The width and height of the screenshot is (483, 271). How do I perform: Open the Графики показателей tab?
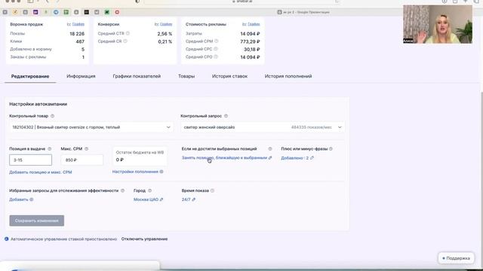coord(137,76)
